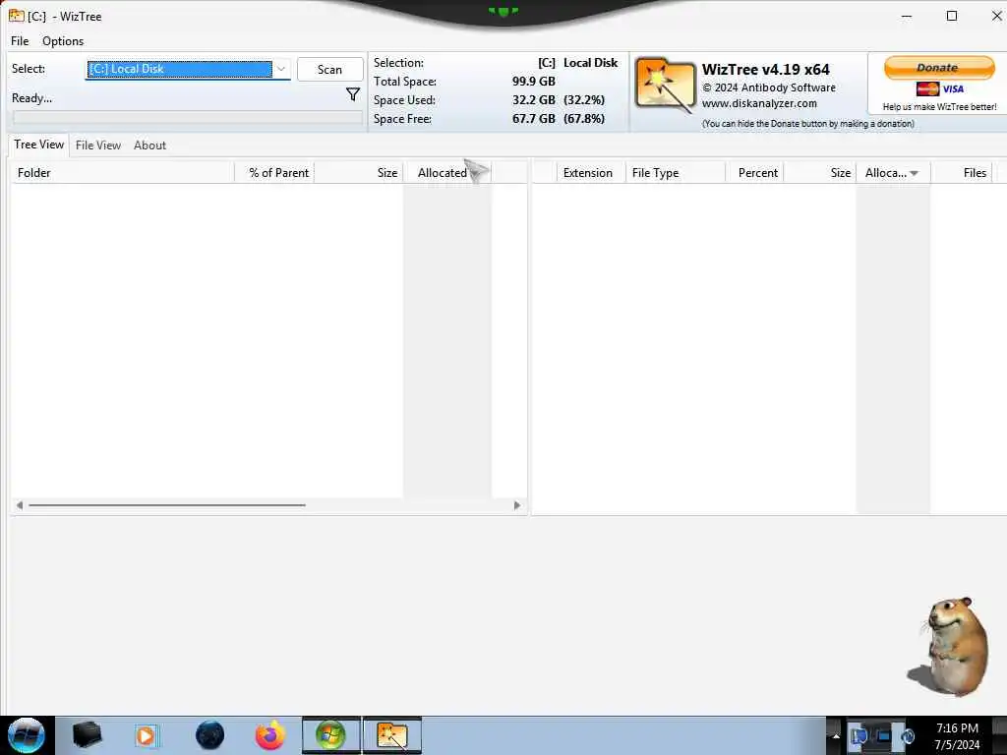Sort by the File Type column
This screenshot has width=1007, height=755.
click(x=676, y=173)
